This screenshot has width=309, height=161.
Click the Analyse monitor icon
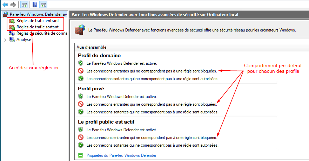(12, 40)
